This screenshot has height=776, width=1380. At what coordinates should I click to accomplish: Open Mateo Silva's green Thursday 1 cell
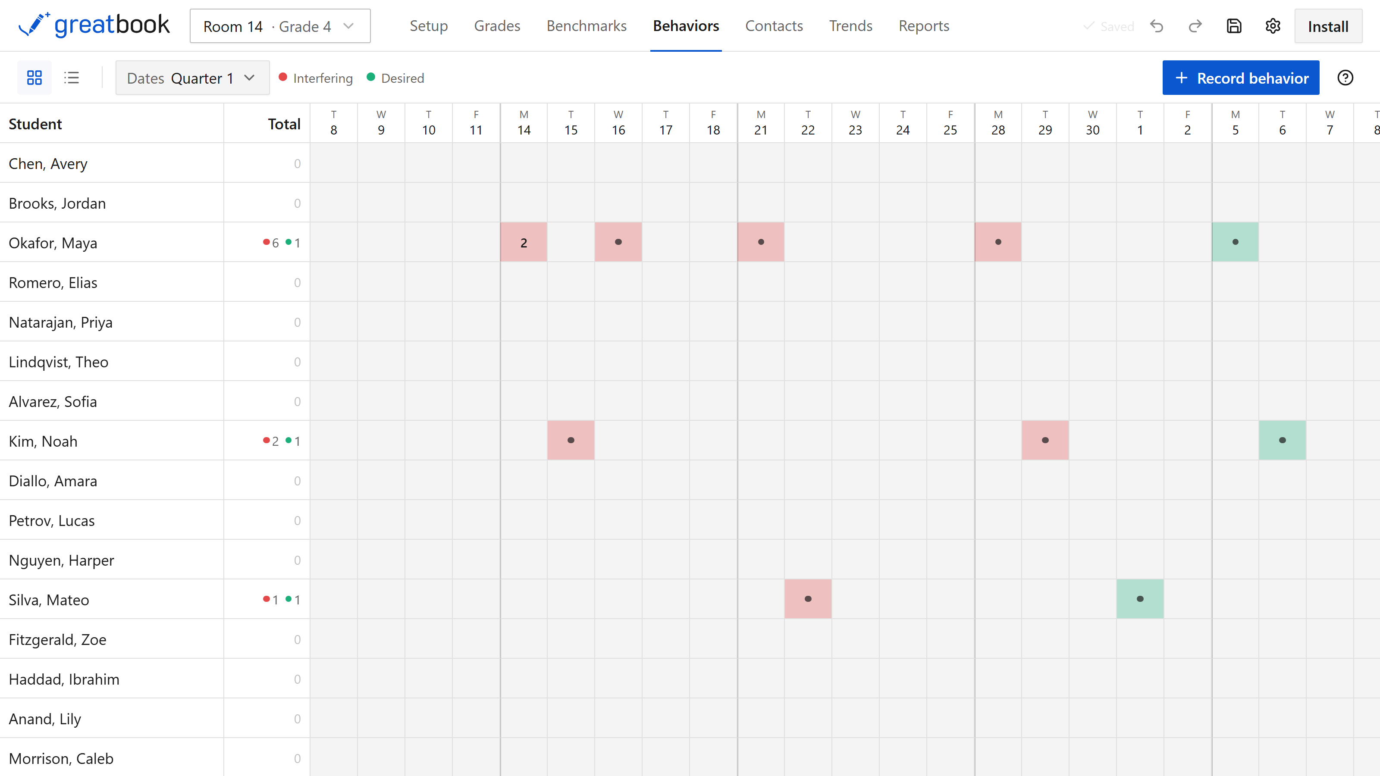1139,599
